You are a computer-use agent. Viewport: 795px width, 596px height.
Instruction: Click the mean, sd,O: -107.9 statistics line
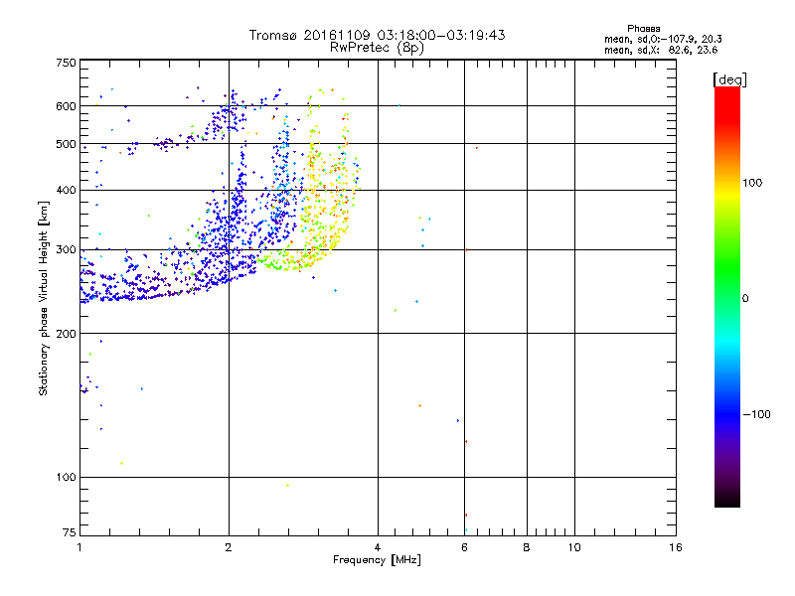coord(663,39)
